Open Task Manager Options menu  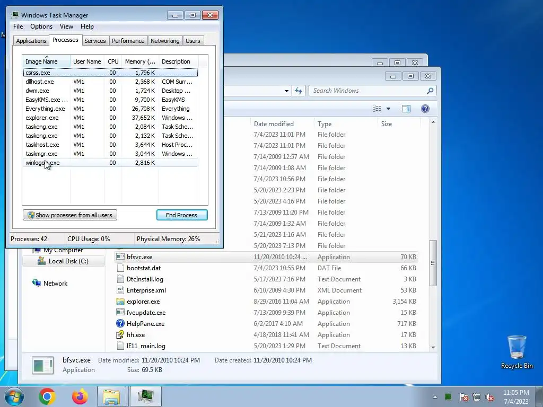point(41,26)
